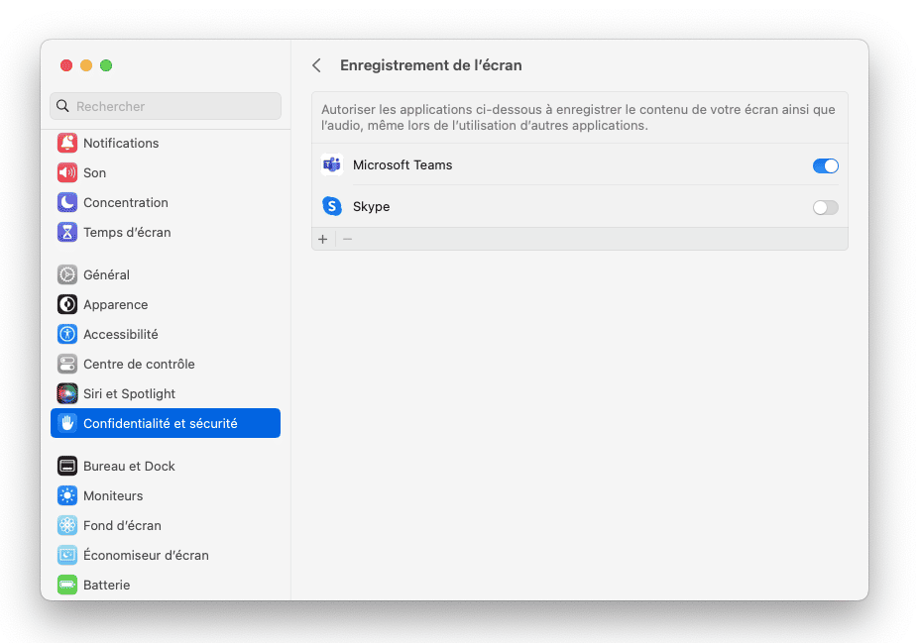Add an application with the plus button
919x643 pixels.
click(x=323, y=239)
